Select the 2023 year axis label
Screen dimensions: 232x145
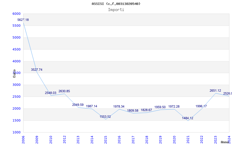(215, 140)
